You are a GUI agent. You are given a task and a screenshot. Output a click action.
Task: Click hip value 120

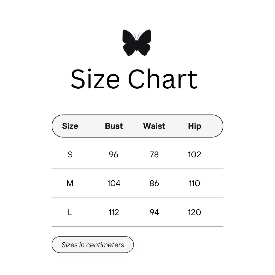pos(195,212)
